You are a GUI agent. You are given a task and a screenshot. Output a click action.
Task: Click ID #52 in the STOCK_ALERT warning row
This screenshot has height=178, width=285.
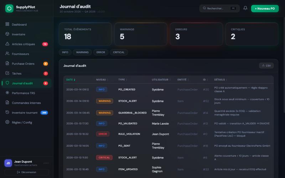pyautogui.click(x=206, y=101)
